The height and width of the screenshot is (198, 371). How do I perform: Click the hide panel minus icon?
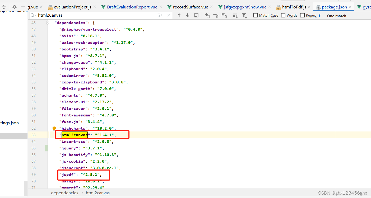pos(23,7)
